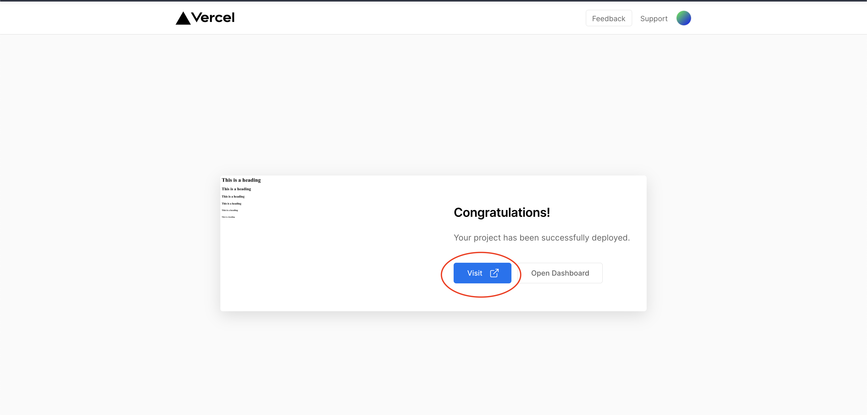The image size is (867, 415).
Task: Click the external link icon on Visit
Action: (494, 273)
